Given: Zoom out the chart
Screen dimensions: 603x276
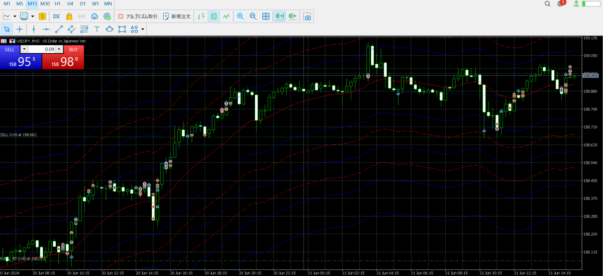Looking at the screenshot, I should pyautogui.click(x=253, y=16).
